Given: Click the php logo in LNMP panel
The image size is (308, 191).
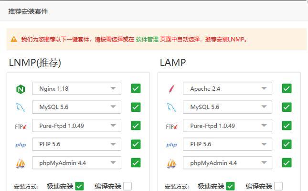Looking at the screenshot, I should 21,145.
